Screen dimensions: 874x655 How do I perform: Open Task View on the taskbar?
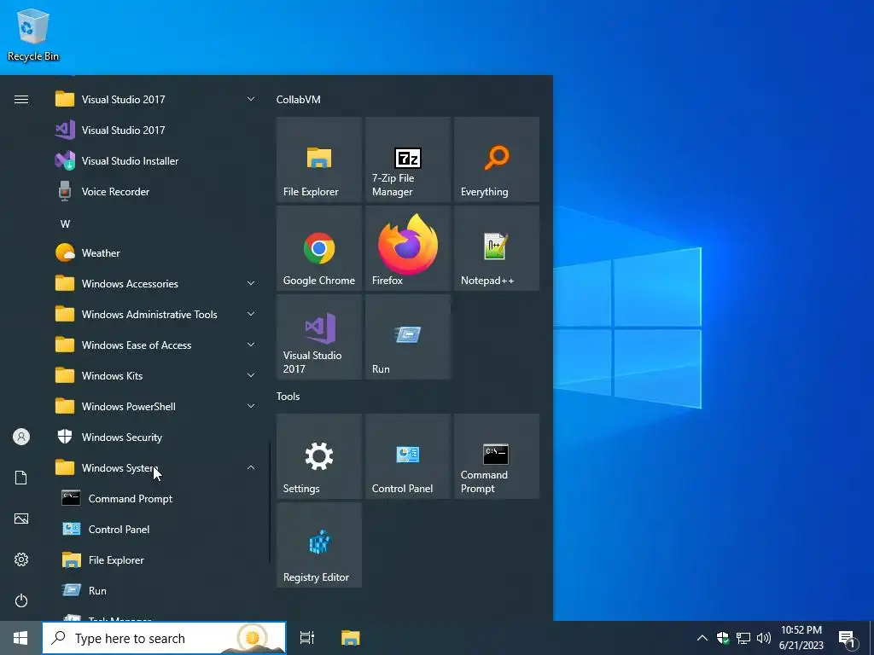point(307,638)
